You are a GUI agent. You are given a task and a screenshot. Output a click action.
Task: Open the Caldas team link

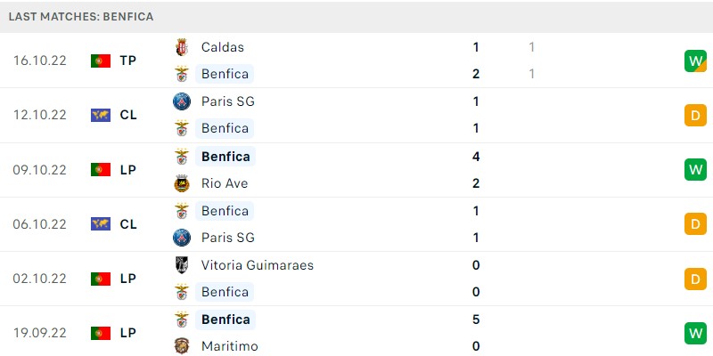coord(222,47)
